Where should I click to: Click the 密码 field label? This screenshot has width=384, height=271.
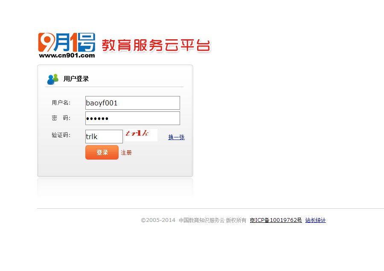click(x=61, y=118)
